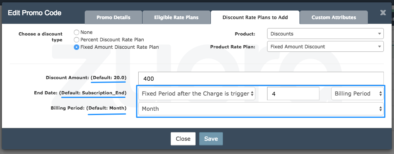Click the Product dropdown arrow icon
This screenshot has width=394, height=154.
[x=379, y=34]
